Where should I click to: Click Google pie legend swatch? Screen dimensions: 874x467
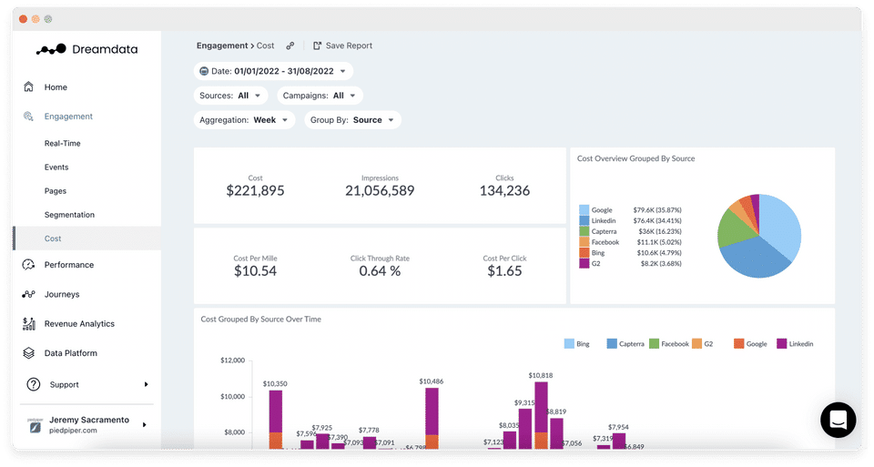click(x=584, y=210)
